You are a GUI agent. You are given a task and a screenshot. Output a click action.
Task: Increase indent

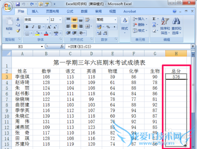(74, 33)
